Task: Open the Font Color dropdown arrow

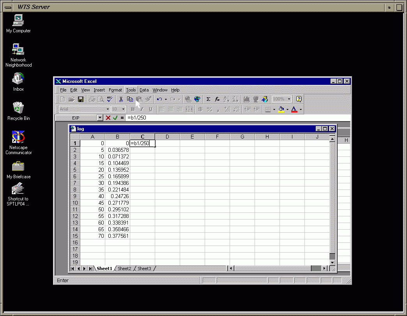Action: (301, 109)
